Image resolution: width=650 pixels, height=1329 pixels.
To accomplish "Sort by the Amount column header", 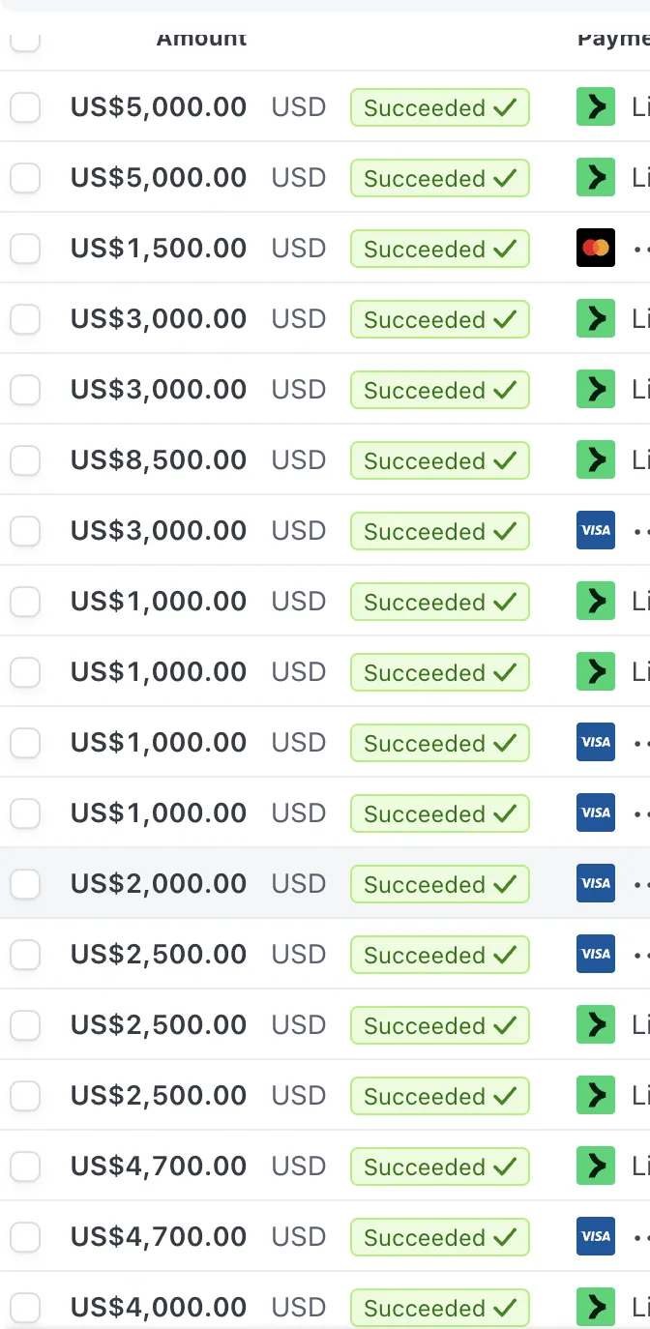I will point(201,39).
